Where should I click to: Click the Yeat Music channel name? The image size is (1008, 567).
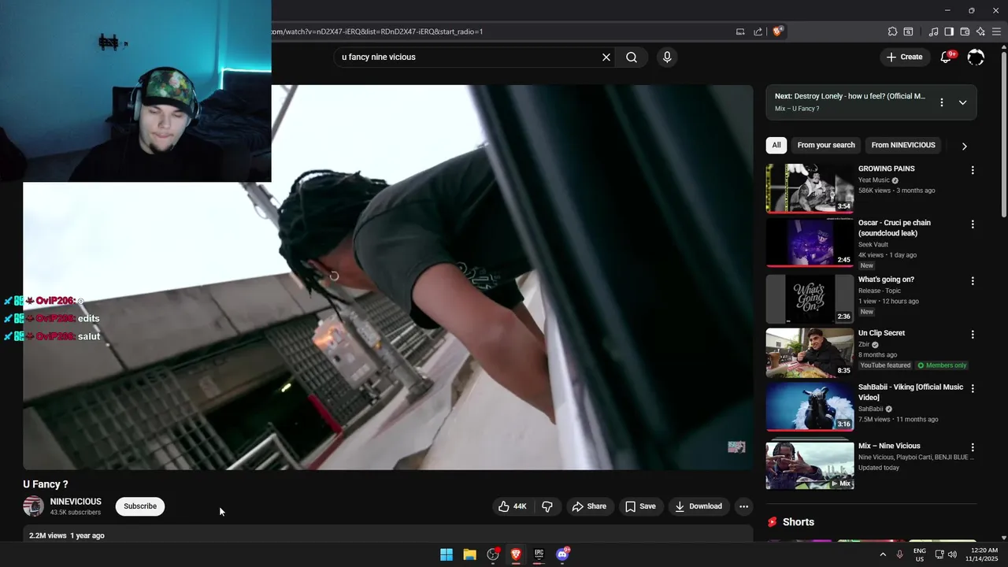coord(874,180)
